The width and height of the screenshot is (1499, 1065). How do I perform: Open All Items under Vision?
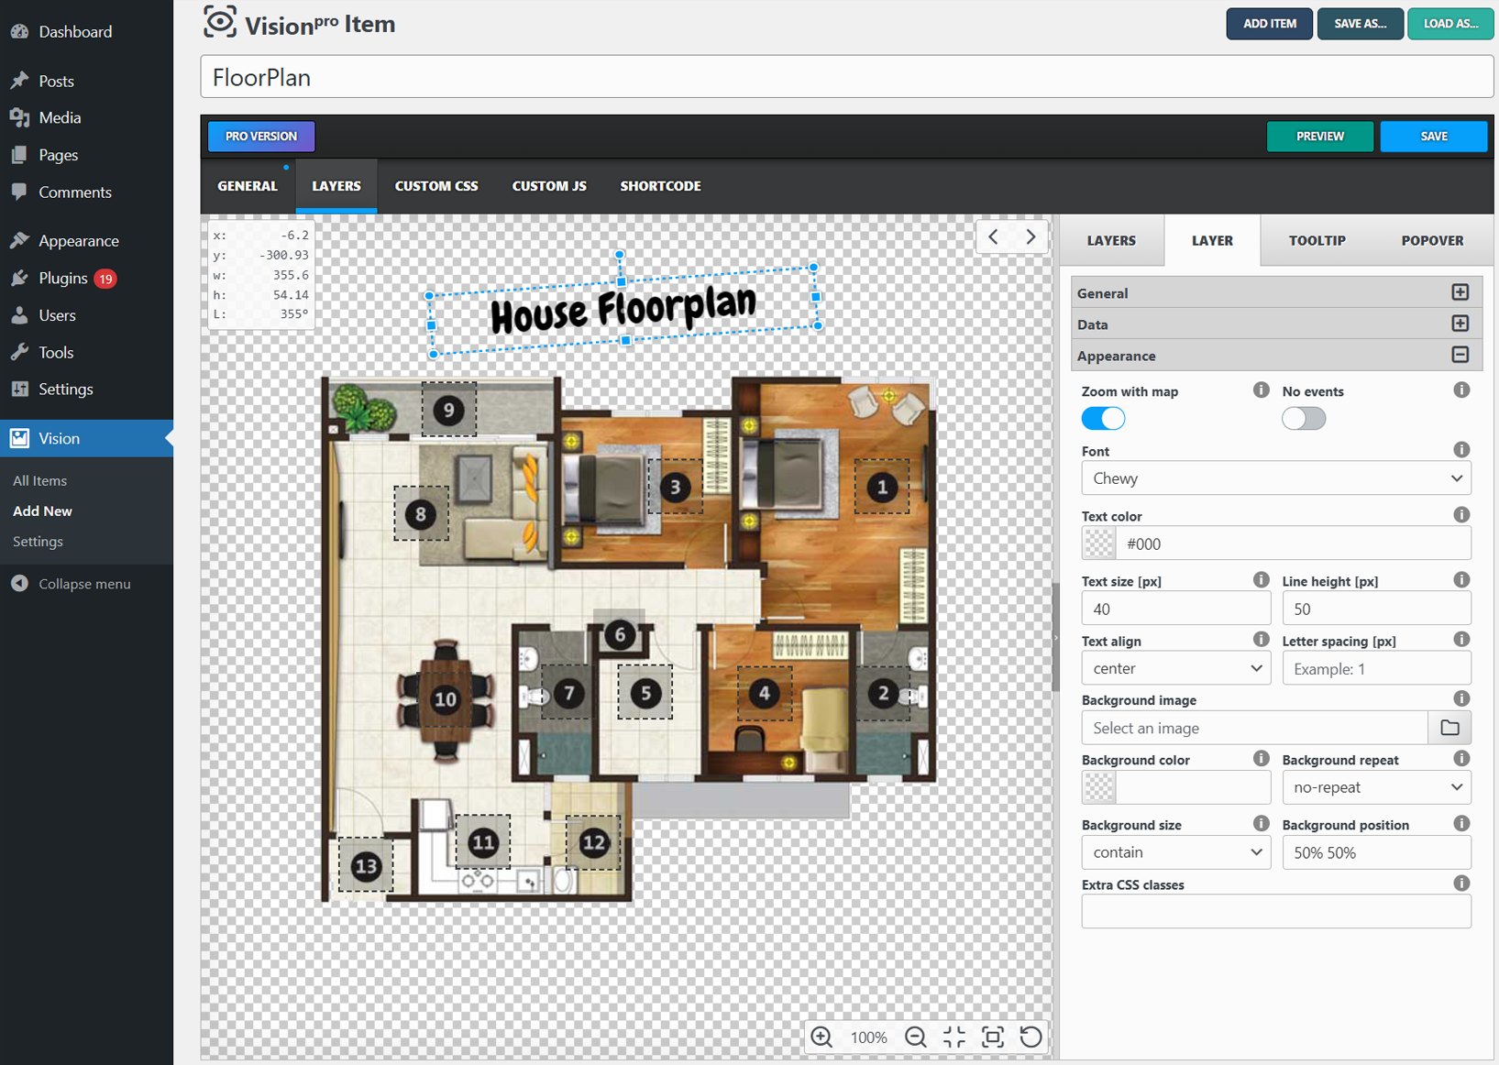pyautogui.click(x=39, y=480)
